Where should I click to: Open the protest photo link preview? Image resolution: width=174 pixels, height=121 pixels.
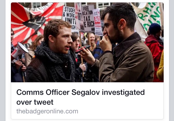click(x=87, y=42)
